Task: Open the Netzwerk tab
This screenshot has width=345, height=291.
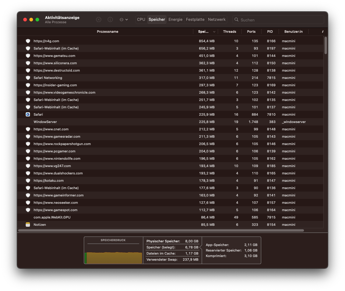Action: [x=217, y=20]
